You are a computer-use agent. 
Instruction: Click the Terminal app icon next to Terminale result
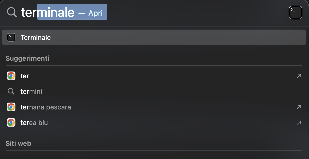pyautogui.click(x=11, y=37)
